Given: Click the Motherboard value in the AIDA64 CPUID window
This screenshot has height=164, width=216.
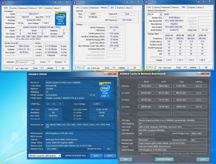Looking at the screenshot, I should click(x=79, y=133).
